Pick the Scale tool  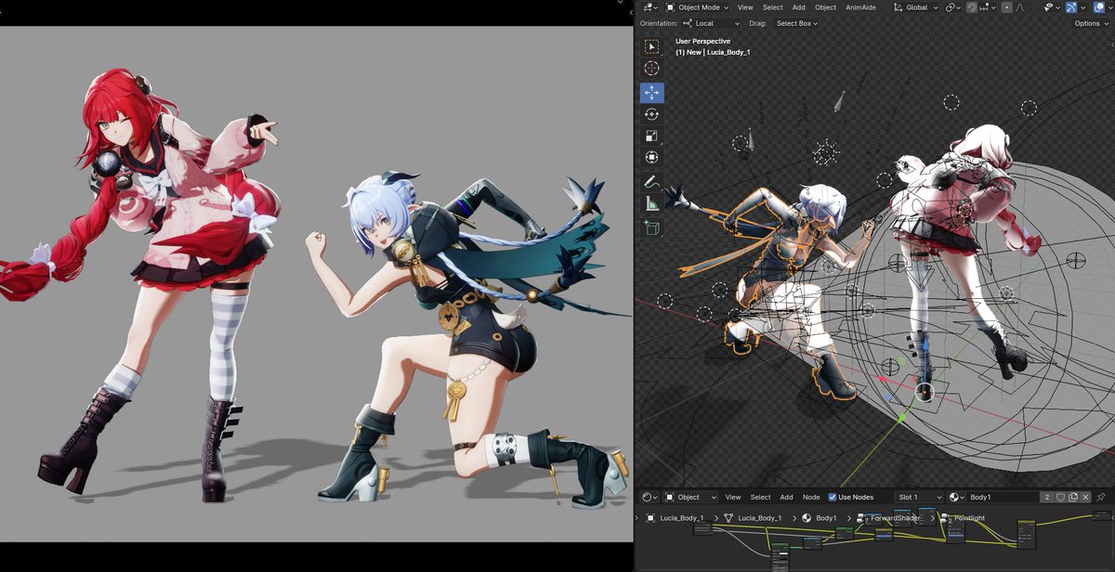coord(651,136)
